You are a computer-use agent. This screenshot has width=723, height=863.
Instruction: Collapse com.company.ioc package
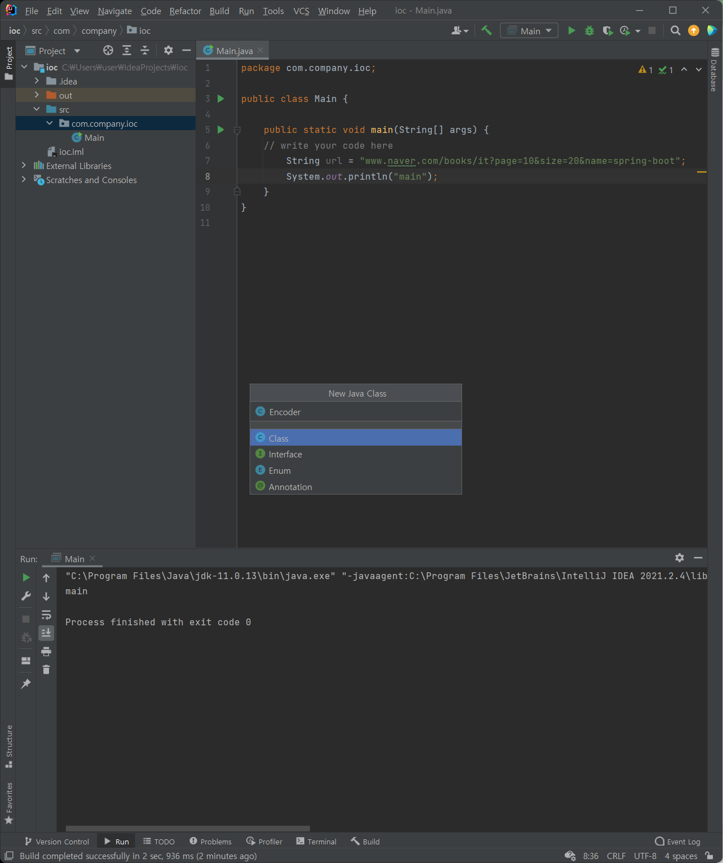(50, 123)
